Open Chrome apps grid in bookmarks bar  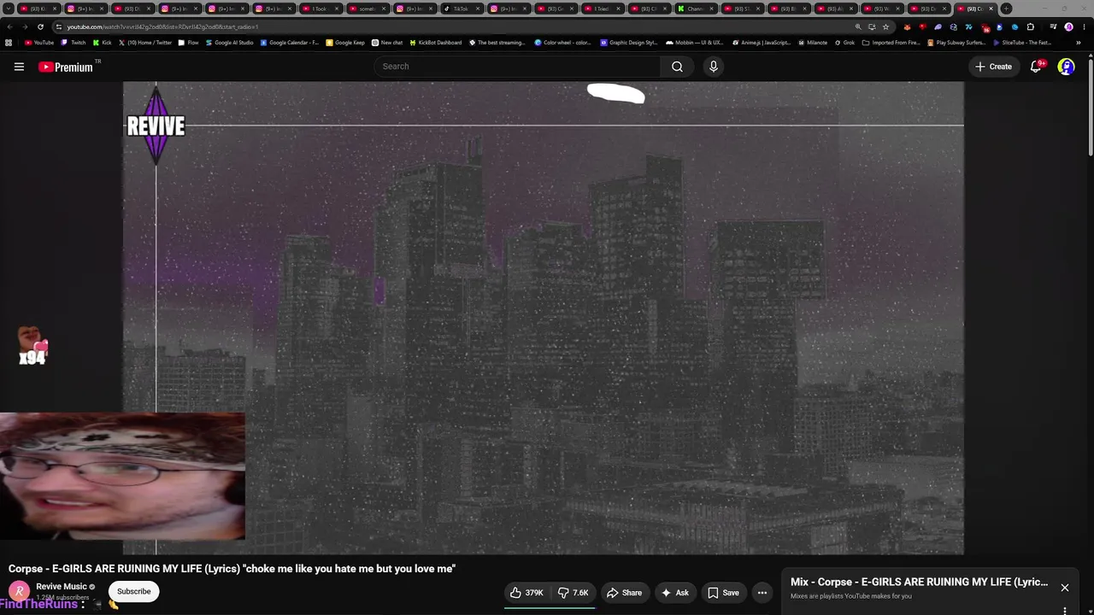point(9,43)
